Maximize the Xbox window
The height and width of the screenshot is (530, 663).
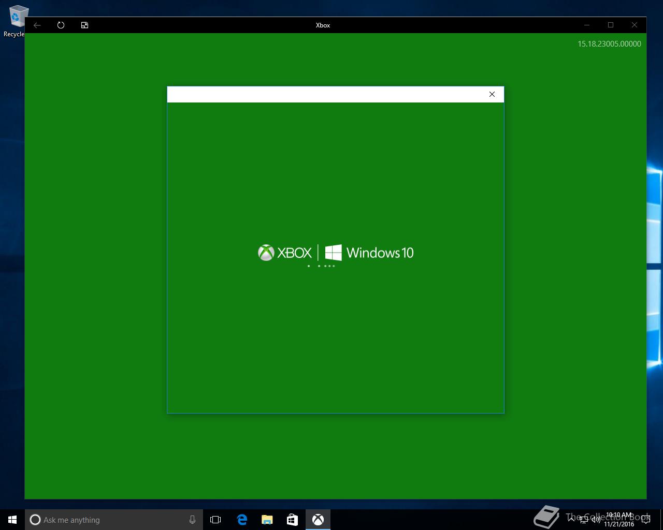tap(611, 25)
